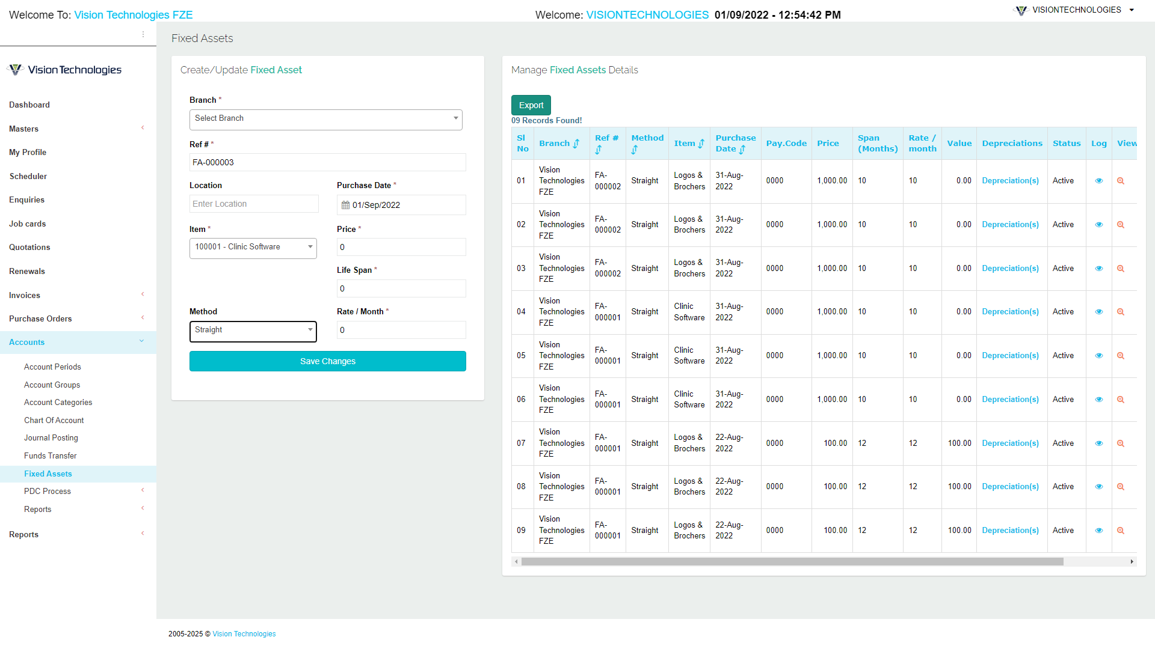Open the magnifier view icon on record 03
The width and height of the screenshot is (1155, 649).
pyautogui.click(x=1121, y=269)
